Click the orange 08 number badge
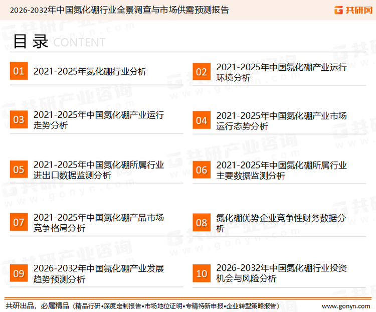Image resolution: width=376 pixels, height=312 pixels. [x=202, y=223]
